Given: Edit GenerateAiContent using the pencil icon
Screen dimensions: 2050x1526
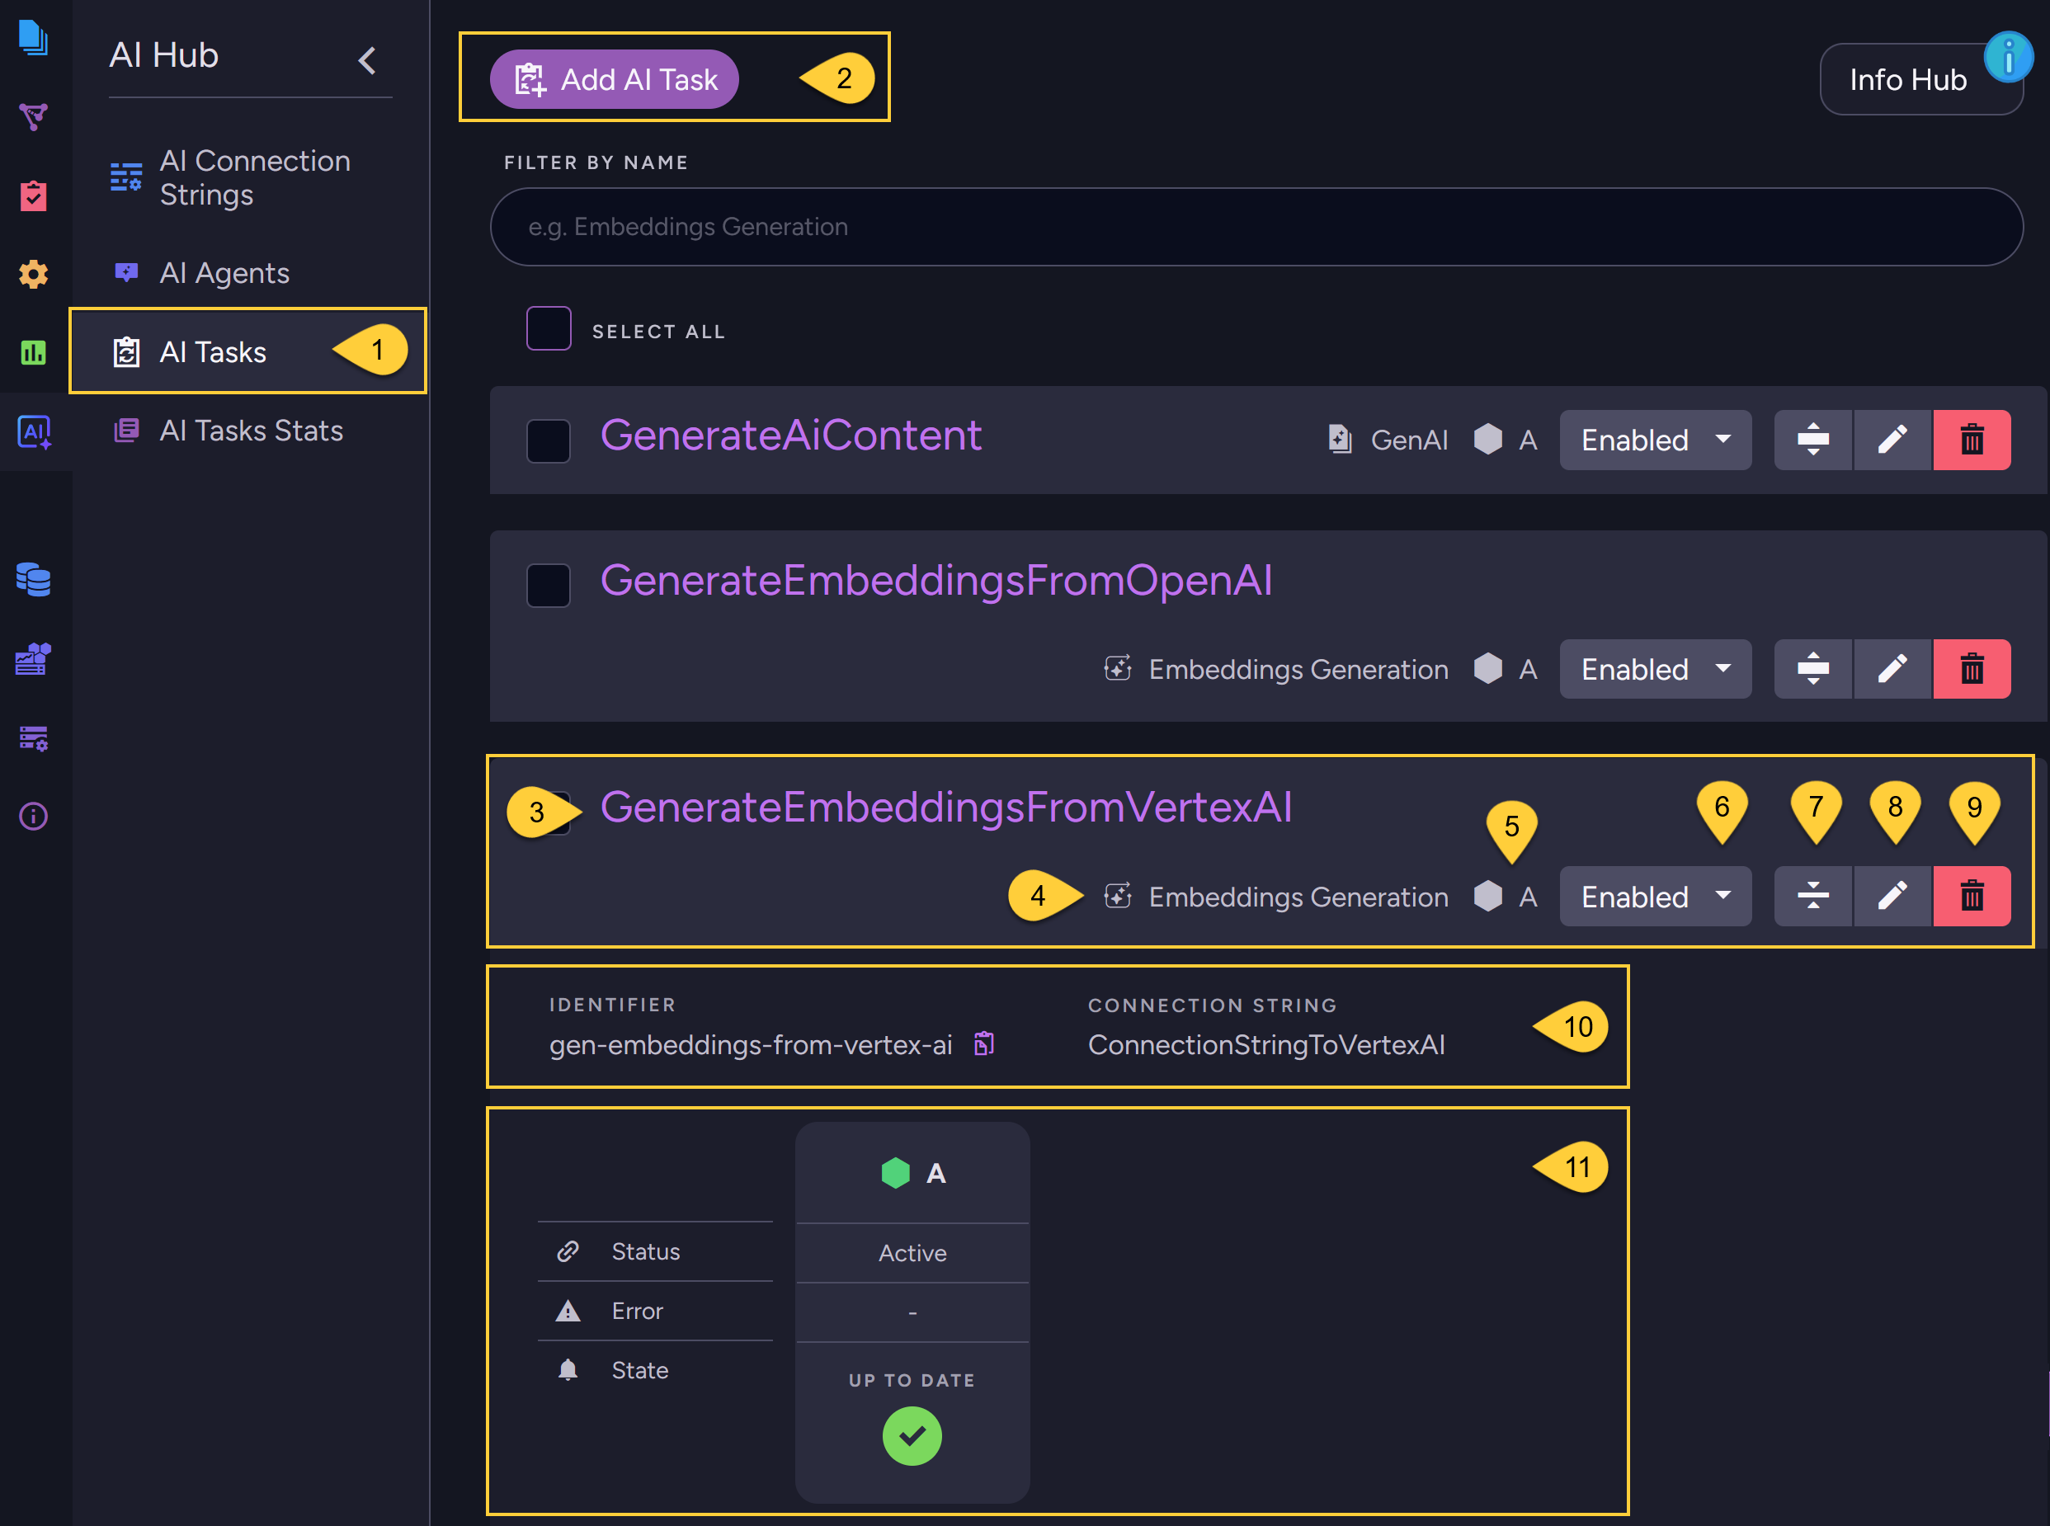Looking at the screenshot, I should click(1892, 440).
